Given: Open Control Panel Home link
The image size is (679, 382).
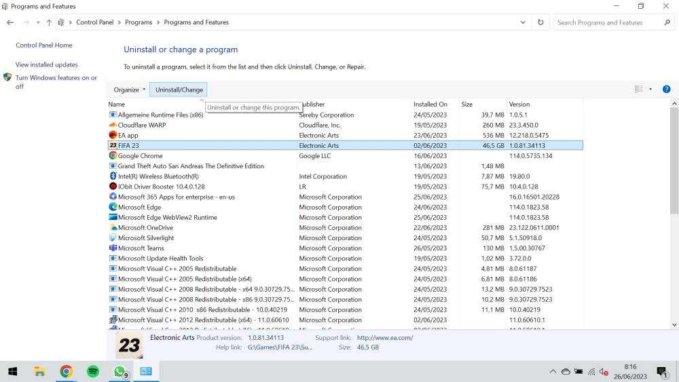Looking at the screenshot, I should 43,45.
